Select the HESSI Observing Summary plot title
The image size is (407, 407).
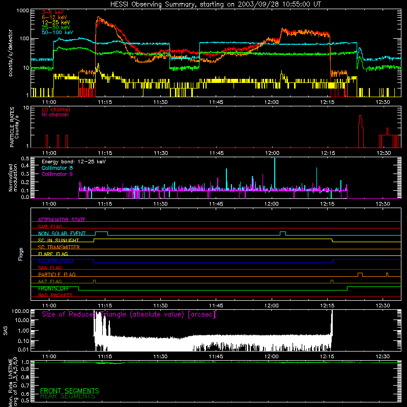(216, 5)
